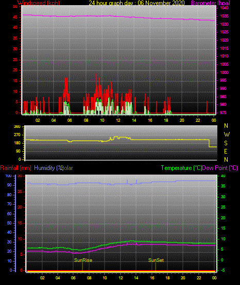Click the red 25 windspeed axis value
240x285 pixels.
pyautogui.click(x=15, y=60)
